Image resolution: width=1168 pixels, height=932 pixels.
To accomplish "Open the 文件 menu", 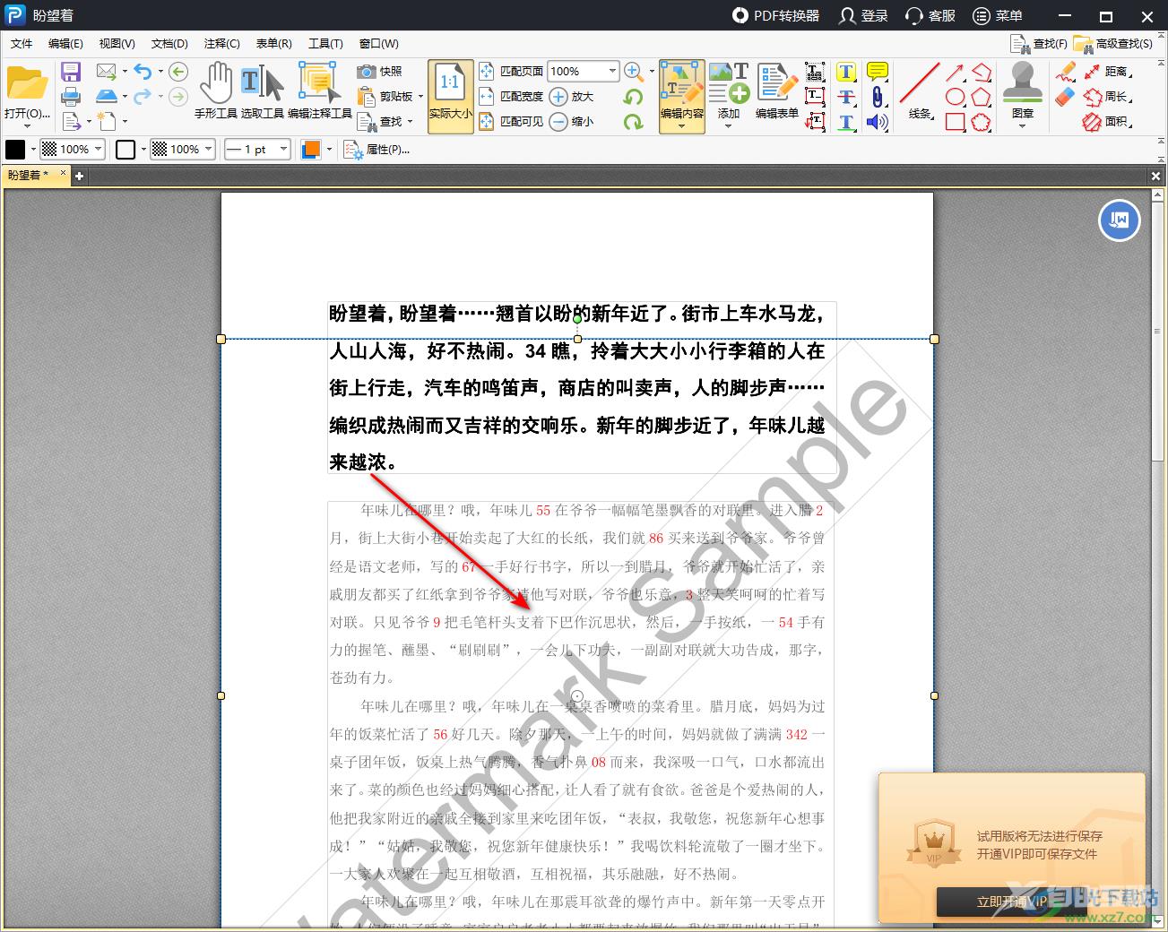I will click(x=22, y=43).
